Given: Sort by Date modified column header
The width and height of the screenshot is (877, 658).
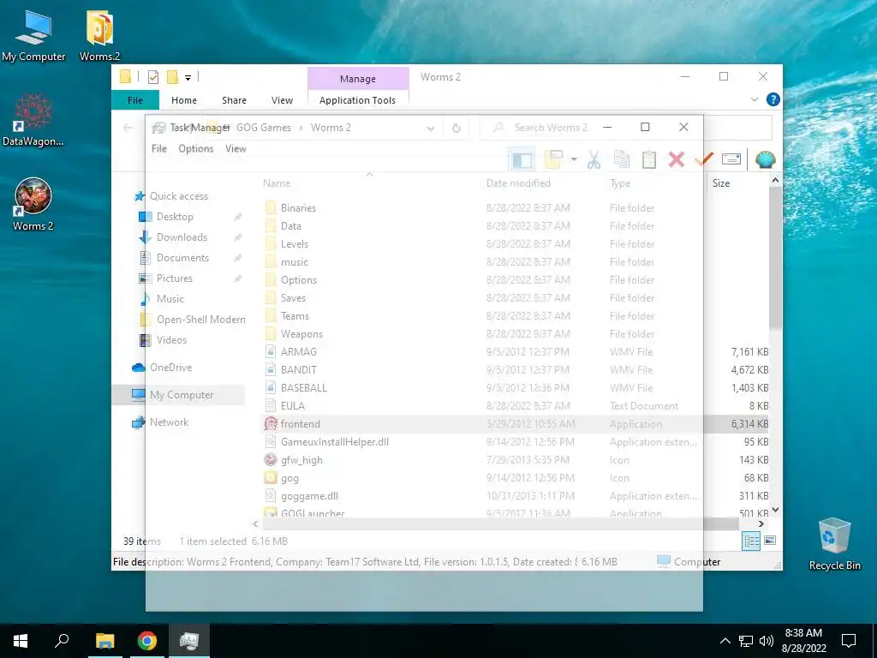Looking at the screenshot, I should 542,183.
